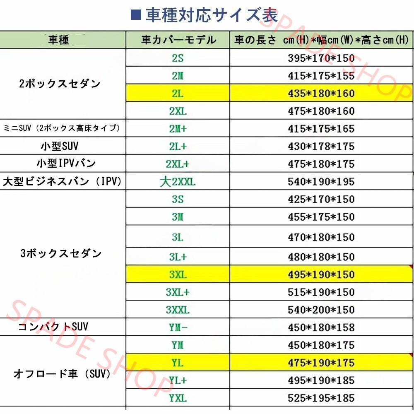Click the 2XL model cell
Screen dimensions: 414x414
[x=177, y=111]
